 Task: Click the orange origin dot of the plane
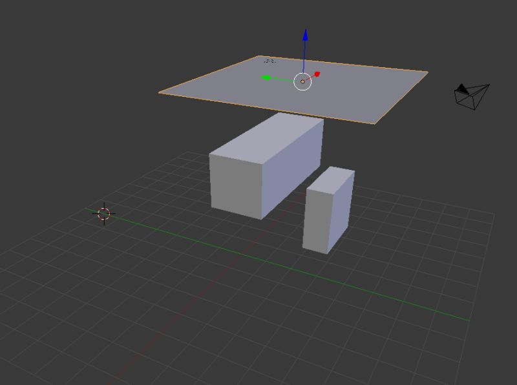tap(302, 82)
